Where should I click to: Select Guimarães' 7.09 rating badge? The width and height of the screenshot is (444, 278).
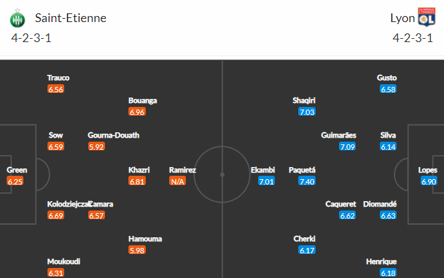(348, 146)
